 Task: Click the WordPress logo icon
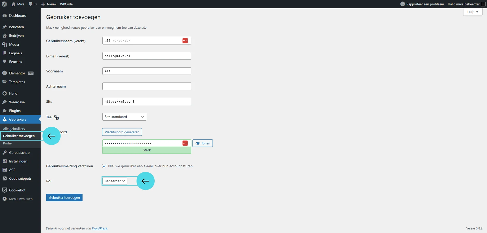click(x=4, y=4)
